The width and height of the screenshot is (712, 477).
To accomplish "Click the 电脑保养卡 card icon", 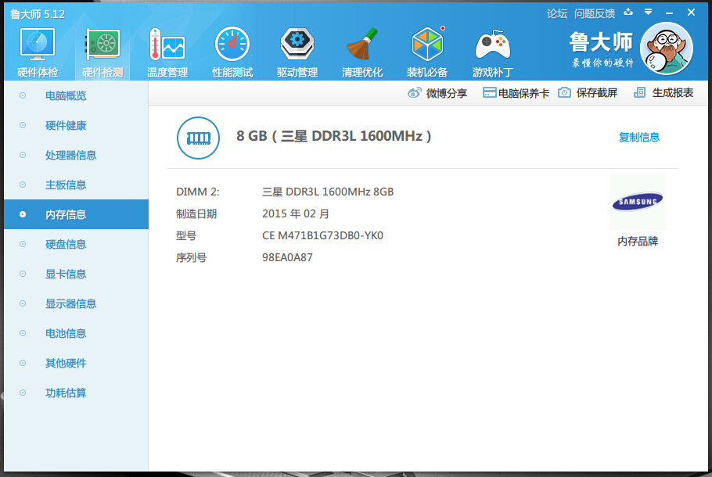I will (x=489, y=93).
